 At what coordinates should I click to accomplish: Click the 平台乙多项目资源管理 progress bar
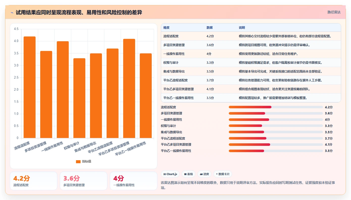pyautogui.click(x=276, y=145)
